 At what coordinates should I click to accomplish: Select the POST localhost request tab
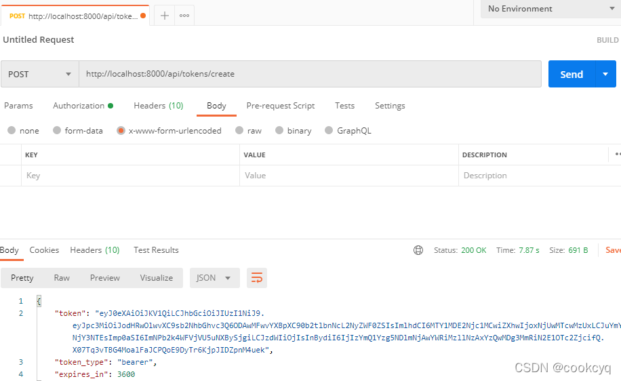[x=75, y=16]
